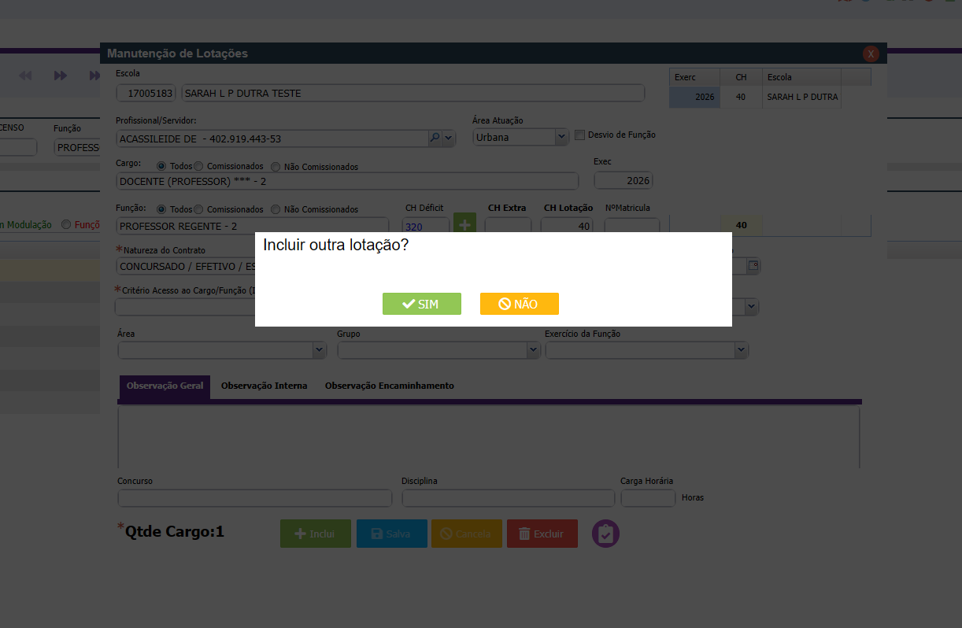
Task: Open the Área Atuação dropdown
Action: 520,137
